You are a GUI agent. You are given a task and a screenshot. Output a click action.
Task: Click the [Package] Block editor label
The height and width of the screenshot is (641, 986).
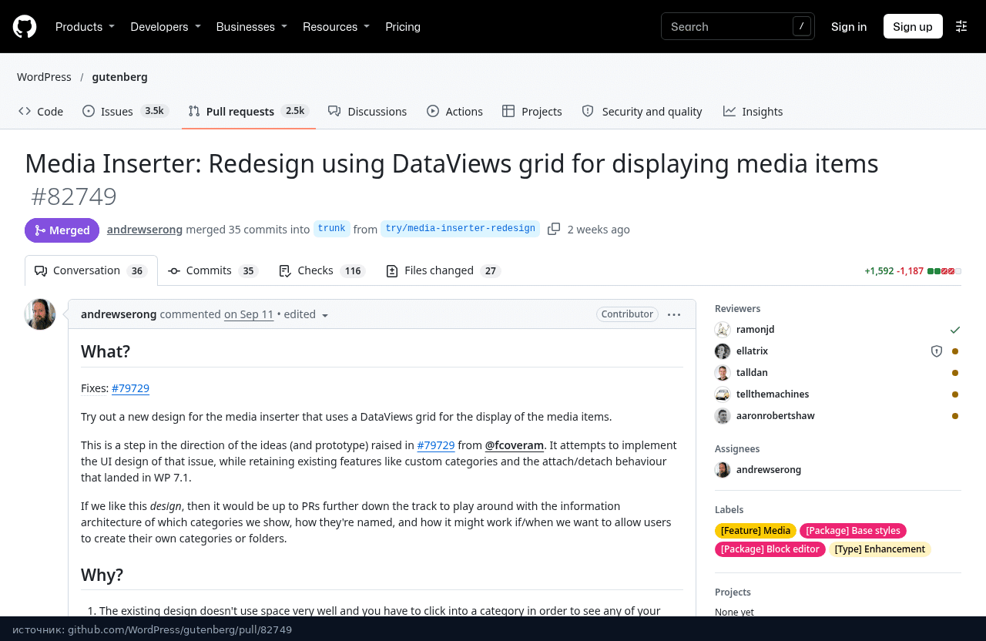click(770, 549)
